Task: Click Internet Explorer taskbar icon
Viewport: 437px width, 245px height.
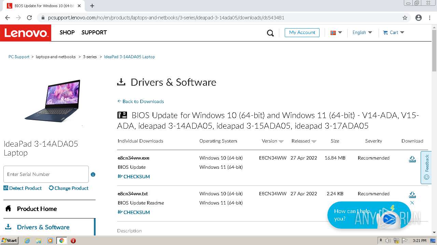Action: pyautogui.click(x=27, y=241)
